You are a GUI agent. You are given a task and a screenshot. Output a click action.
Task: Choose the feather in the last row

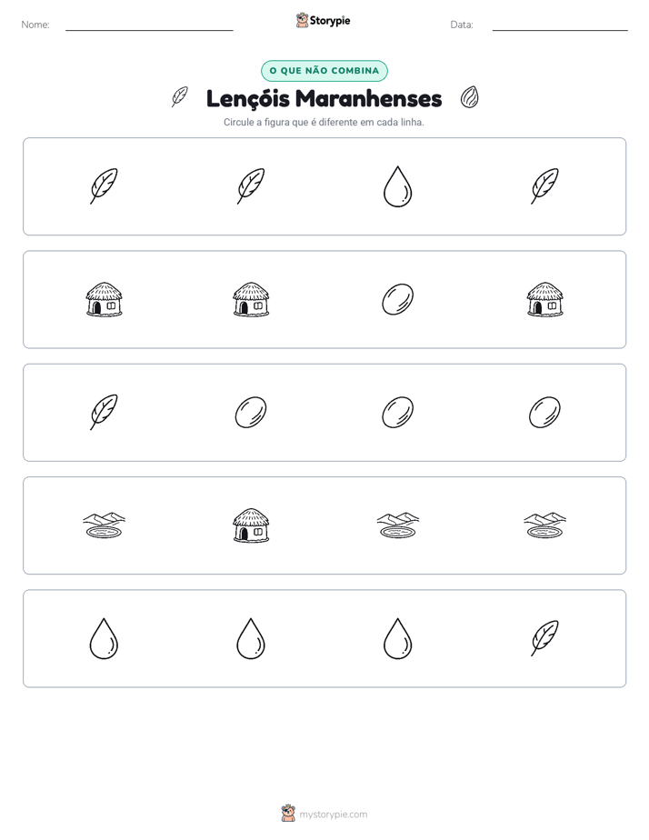point(544,638)
